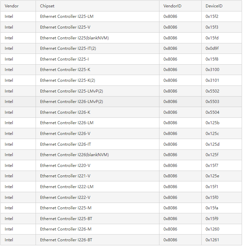Click vendor ID 0x8086 in I225-LM row

(x=170, y=16)
